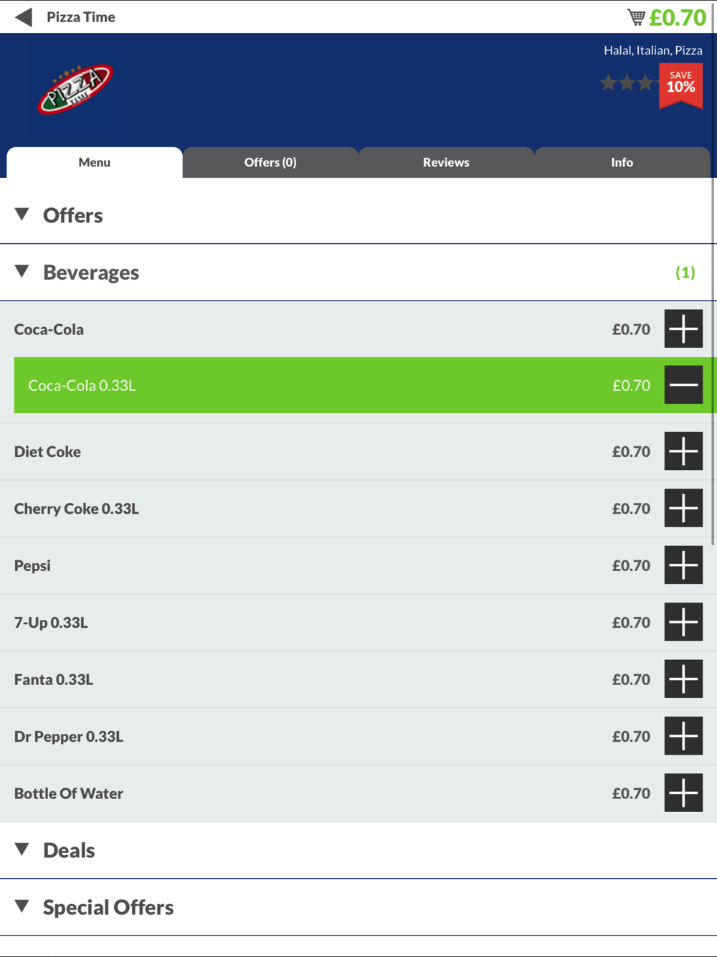Add Coca-Cola with the plus button
The width and height of the screenshot is (717, 957).
click(x=683, y=329)
